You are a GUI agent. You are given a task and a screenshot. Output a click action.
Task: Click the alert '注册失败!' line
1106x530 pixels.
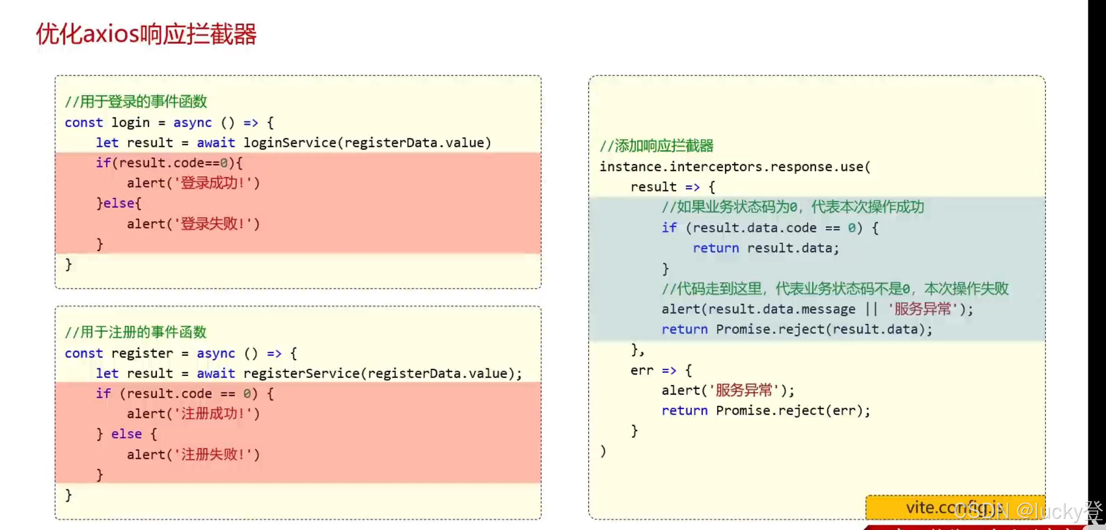193,455
